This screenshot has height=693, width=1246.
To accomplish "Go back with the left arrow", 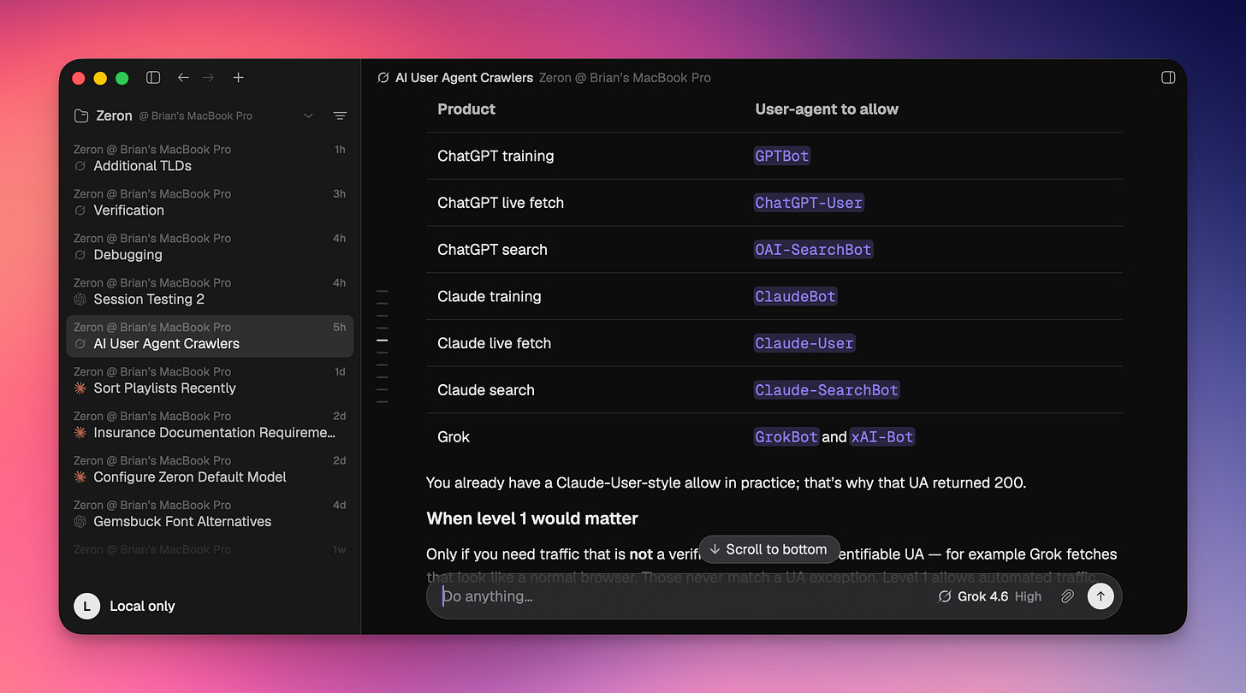I will (x=183, y=78).
